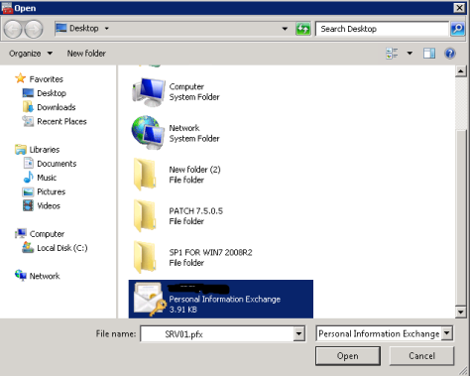Click the Music note icon
The image size is (470, 376).
[x=29, y=178]
